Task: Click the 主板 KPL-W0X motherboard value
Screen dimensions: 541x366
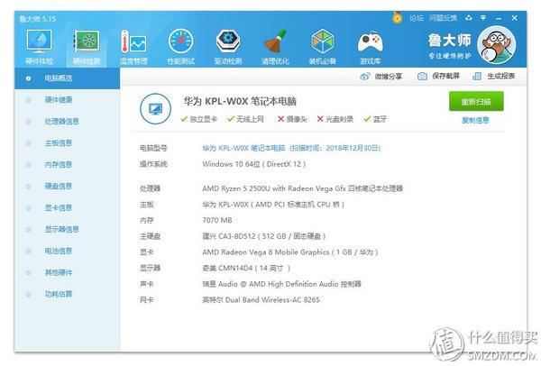Action: coord(273,205)
